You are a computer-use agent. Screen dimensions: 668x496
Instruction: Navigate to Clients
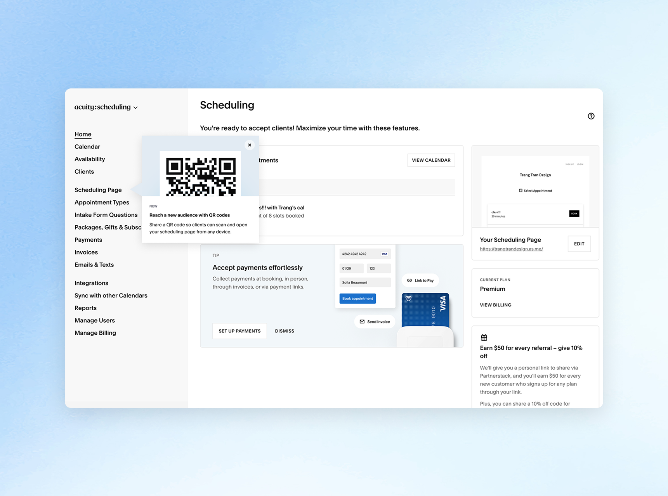click(x=84, y=171)
